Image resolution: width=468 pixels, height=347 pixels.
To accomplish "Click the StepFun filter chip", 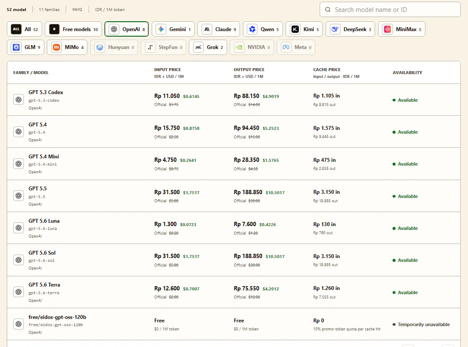I will point(164,47).
